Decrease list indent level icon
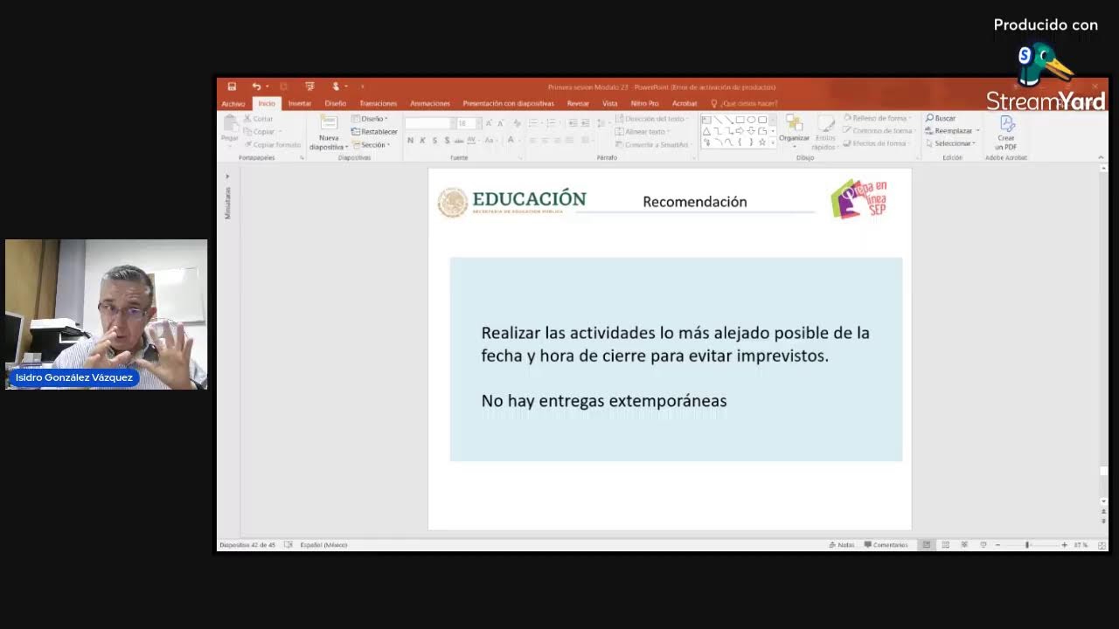1119x629 pixels. [x=573, y=123]
